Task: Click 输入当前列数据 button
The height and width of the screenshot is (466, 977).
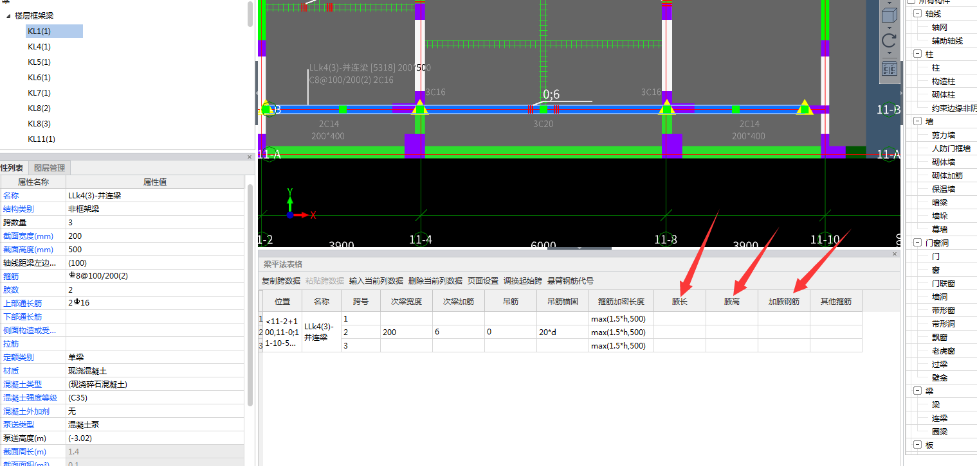Action: click(376, 281)
